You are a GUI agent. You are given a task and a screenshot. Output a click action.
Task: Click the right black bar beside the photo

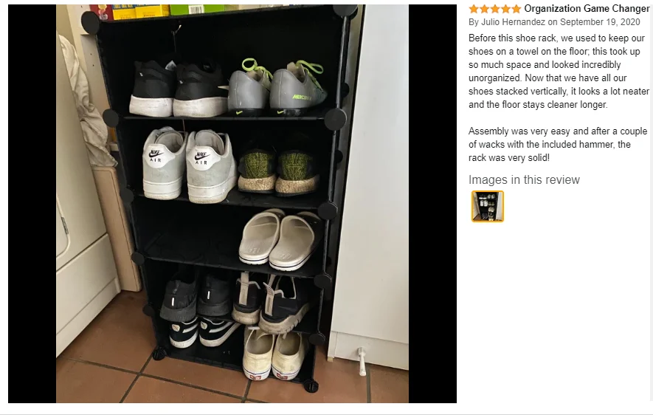click(x=432, y=204)
